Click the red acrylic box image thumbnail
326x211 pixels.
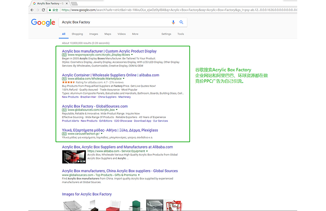click(x=113, y=206)
